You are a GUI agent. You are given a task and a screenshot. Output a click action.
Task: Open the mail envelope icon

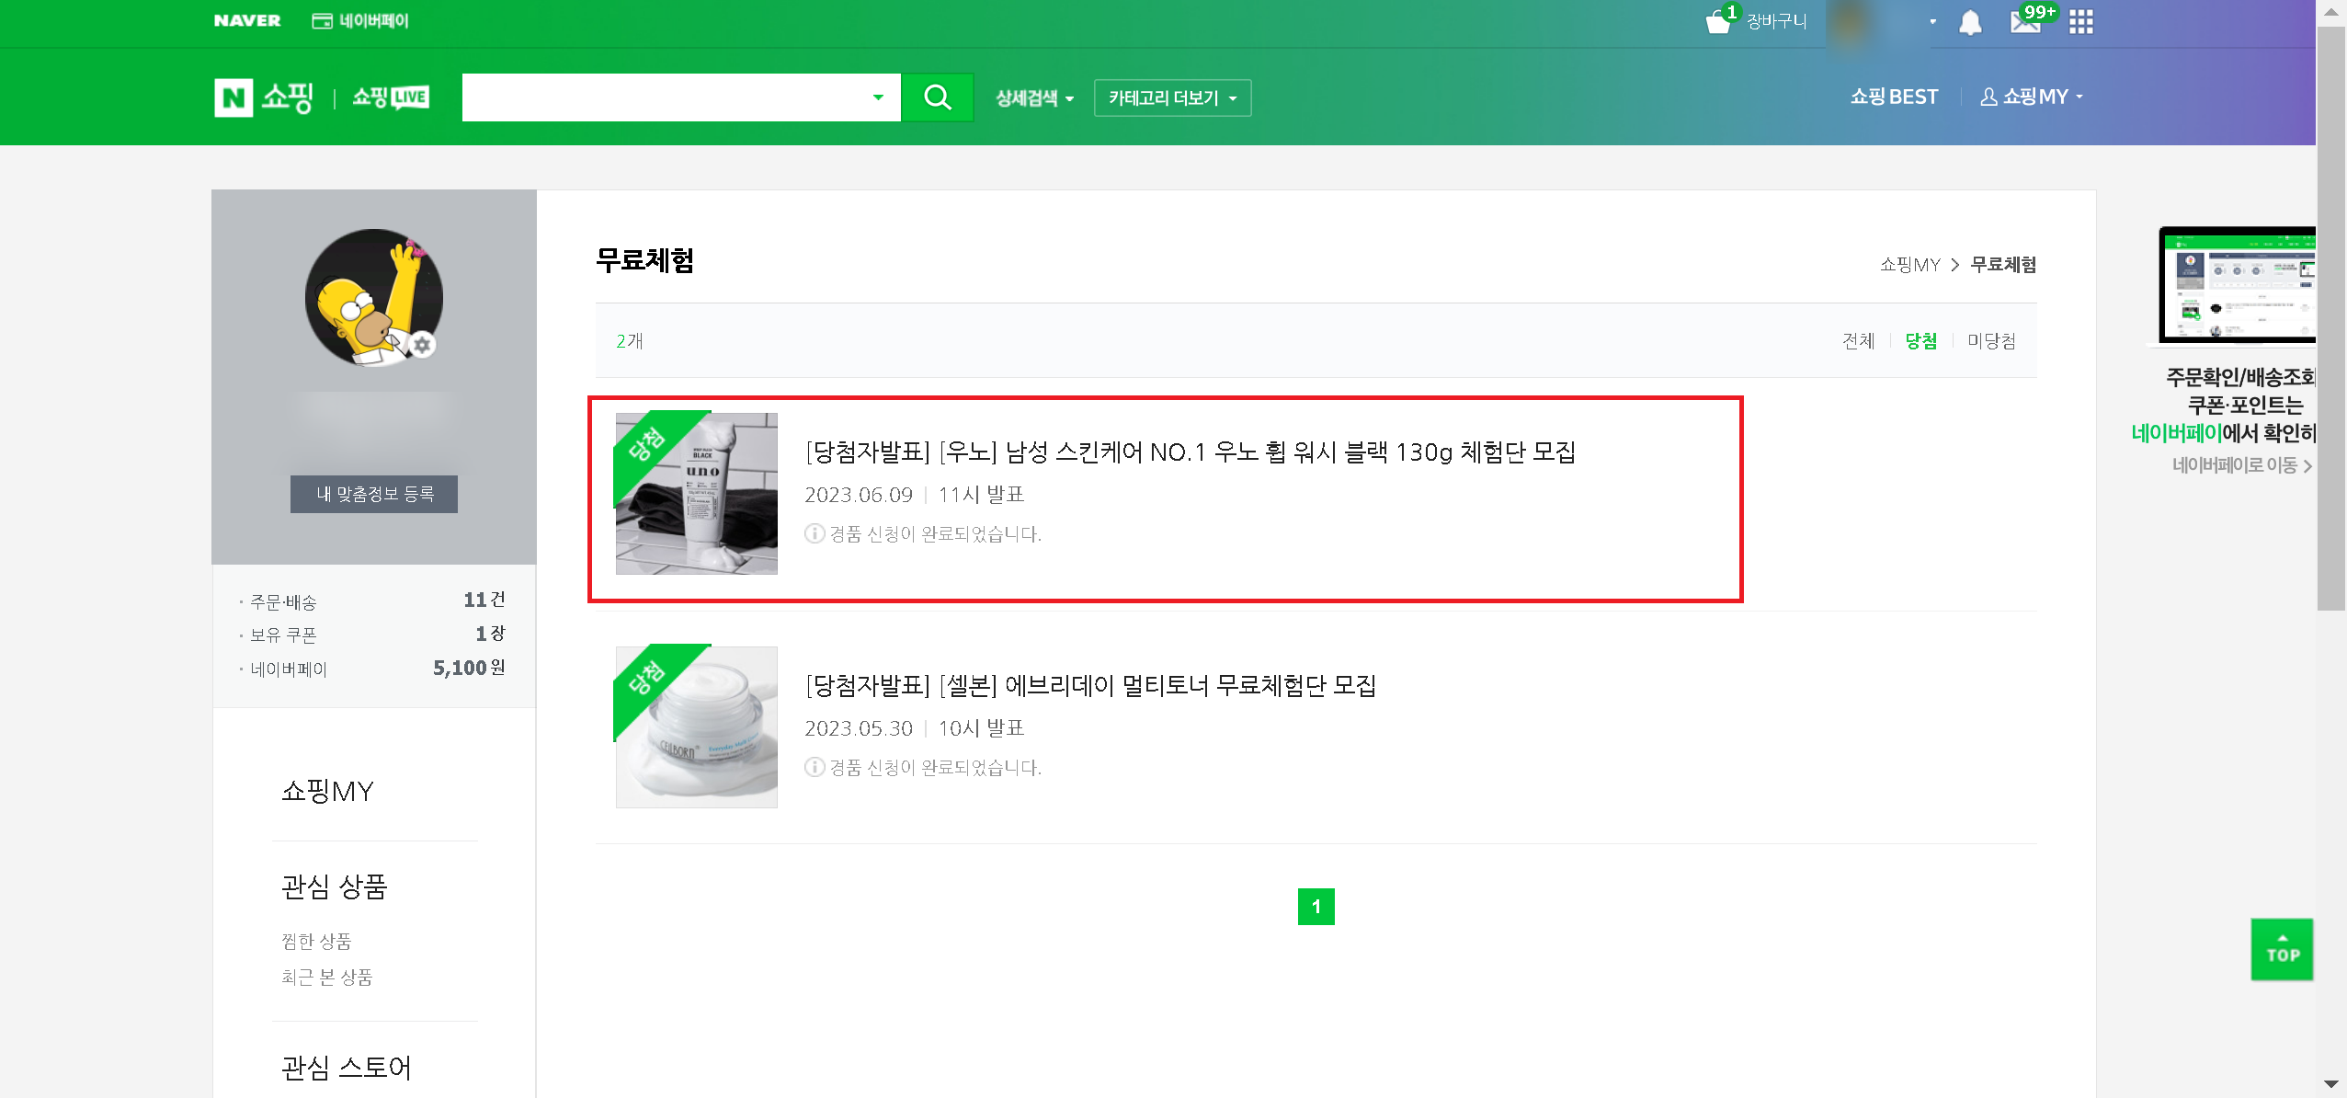point(2024,22)
